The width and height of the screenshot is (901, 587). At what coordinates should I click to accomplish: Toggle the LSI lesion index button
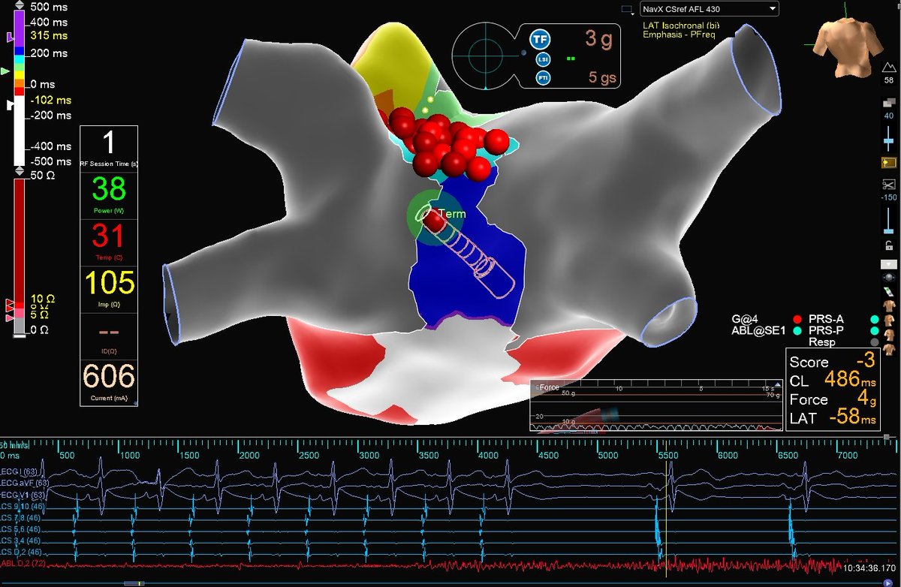(x=542, y=59)
